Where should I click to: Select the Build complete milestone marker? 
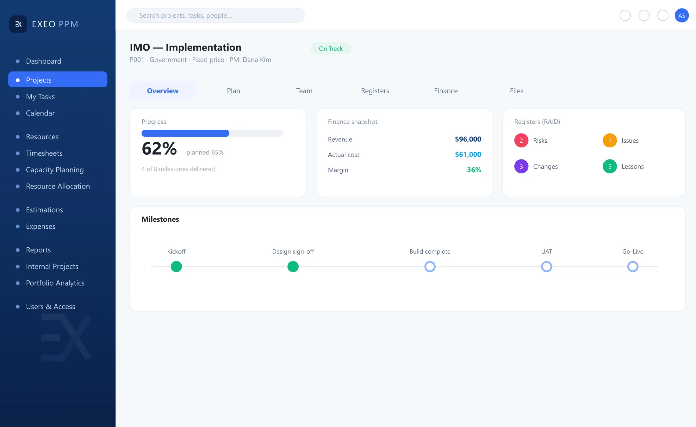tap(430, 266)
